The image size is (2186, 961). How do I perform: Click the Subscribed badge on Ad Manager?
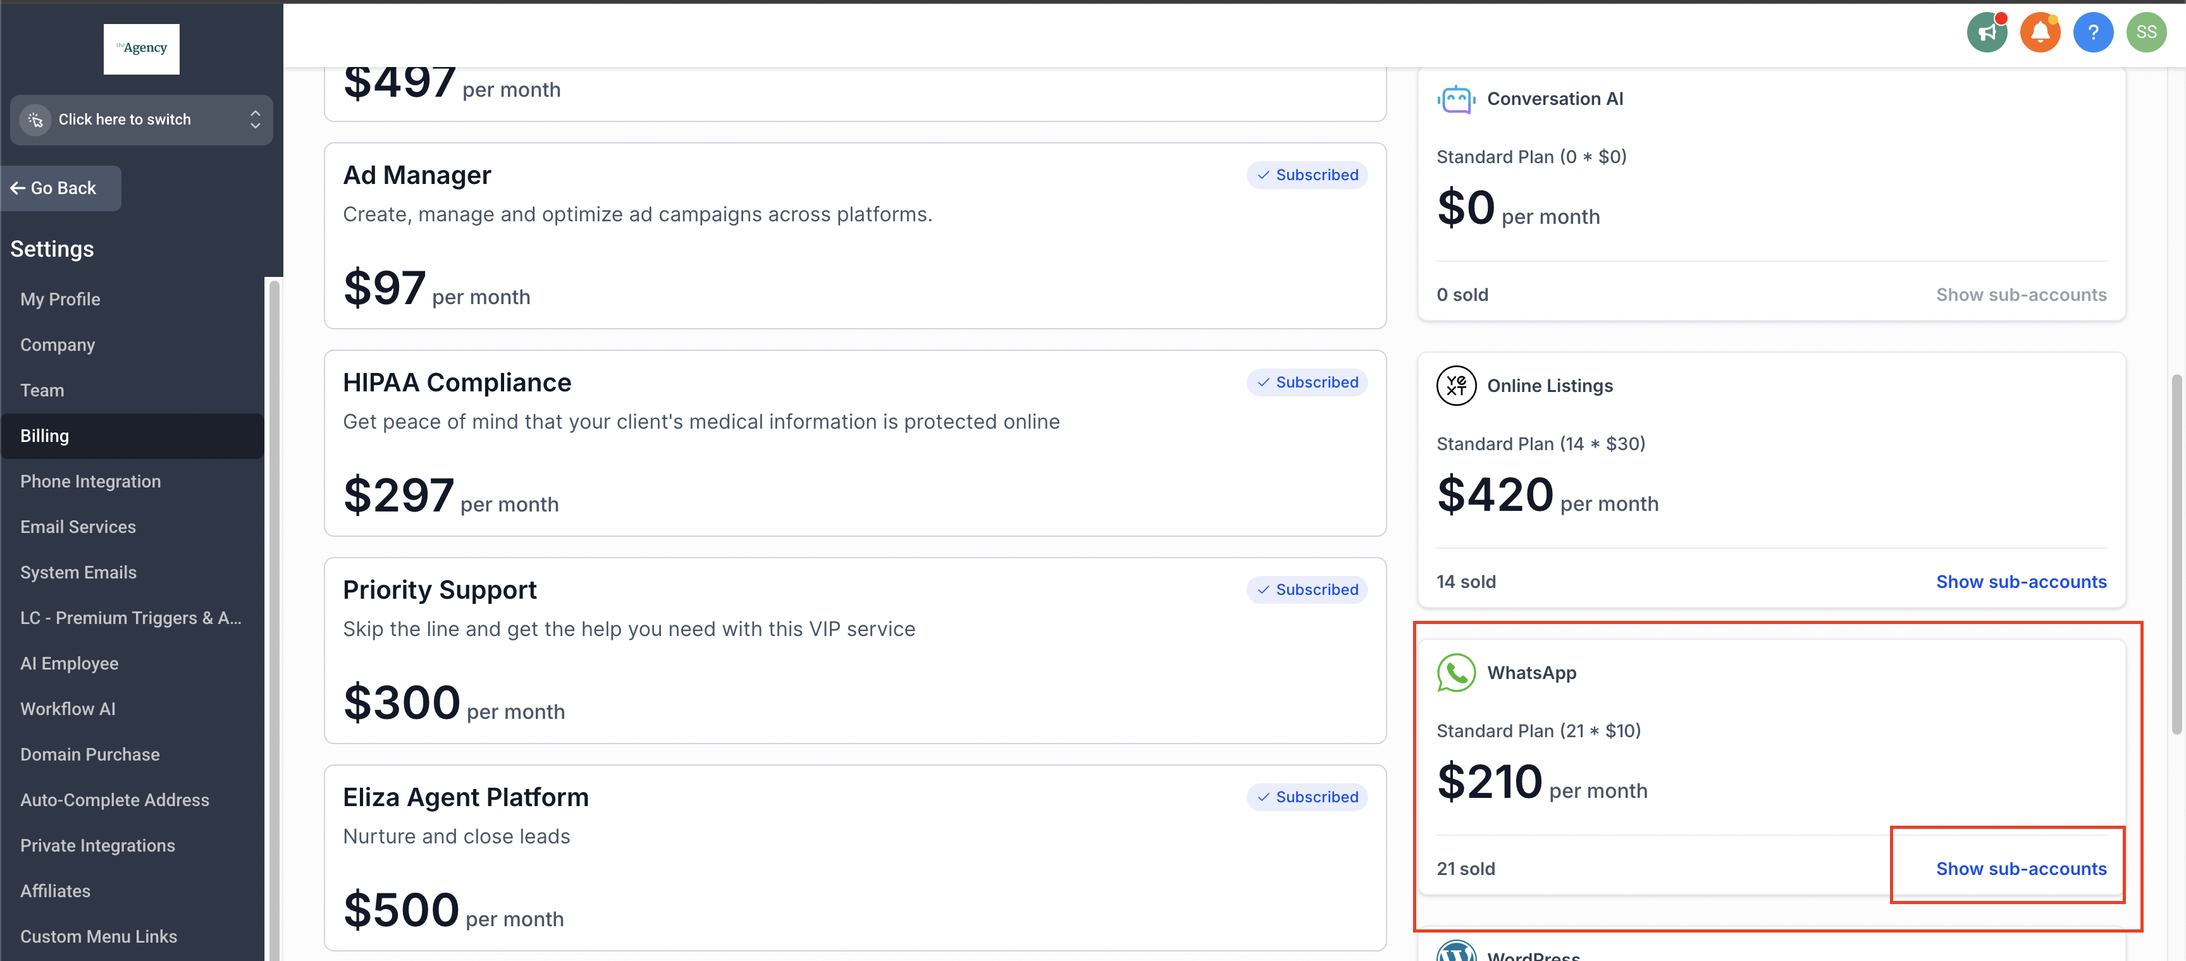pyautogui.click(x=1306, y=174)
